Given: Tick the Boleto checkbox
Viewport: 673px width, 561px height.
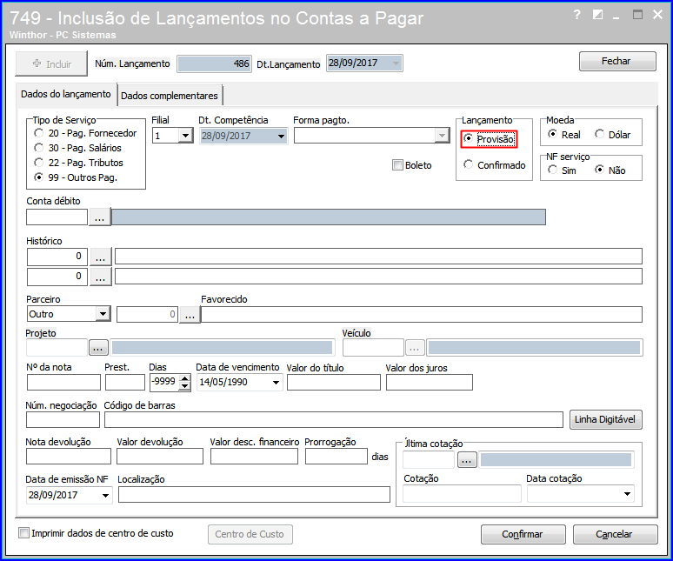Looking at the screenshot, I should point(397,165).
